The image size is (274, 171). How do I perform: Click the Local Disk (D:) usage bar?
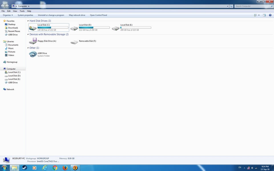coord(94,27)
